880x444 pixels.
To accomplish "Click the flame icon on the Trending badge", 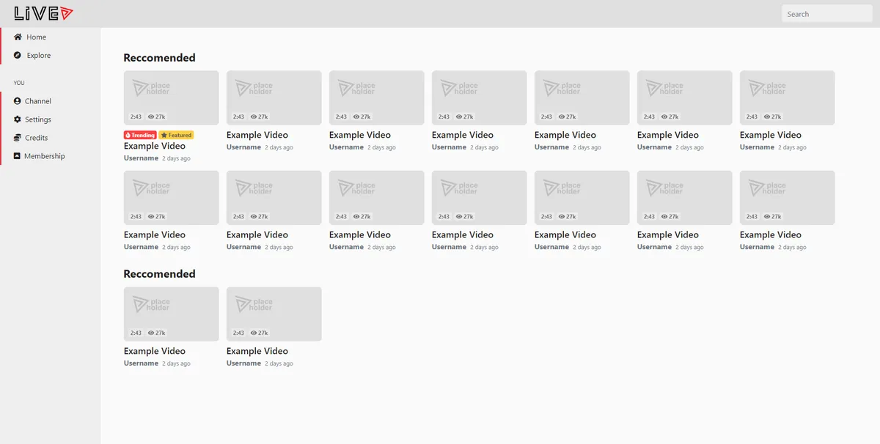I will point(128,135).
